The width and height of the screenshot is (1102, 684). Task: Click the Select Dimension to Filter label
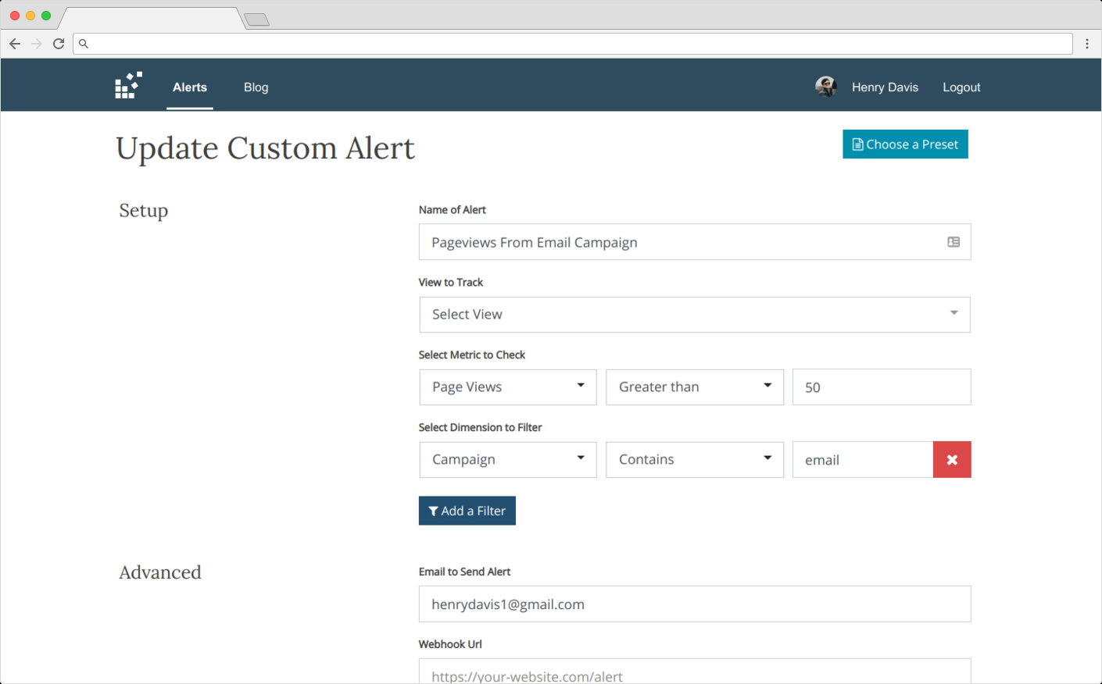click(x=480, y=428)
